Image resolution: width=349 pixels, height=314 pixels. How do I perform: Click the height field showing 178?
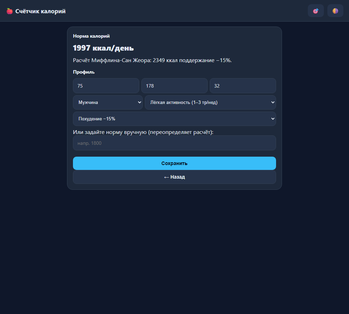[174, 86]
